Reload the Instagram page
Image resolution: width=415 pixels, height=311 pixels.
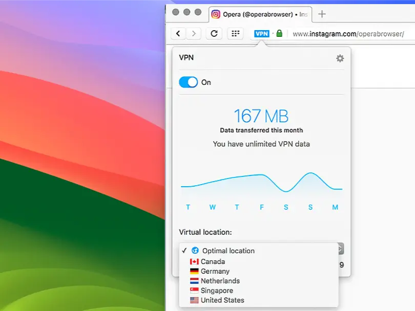pos(213,33)
